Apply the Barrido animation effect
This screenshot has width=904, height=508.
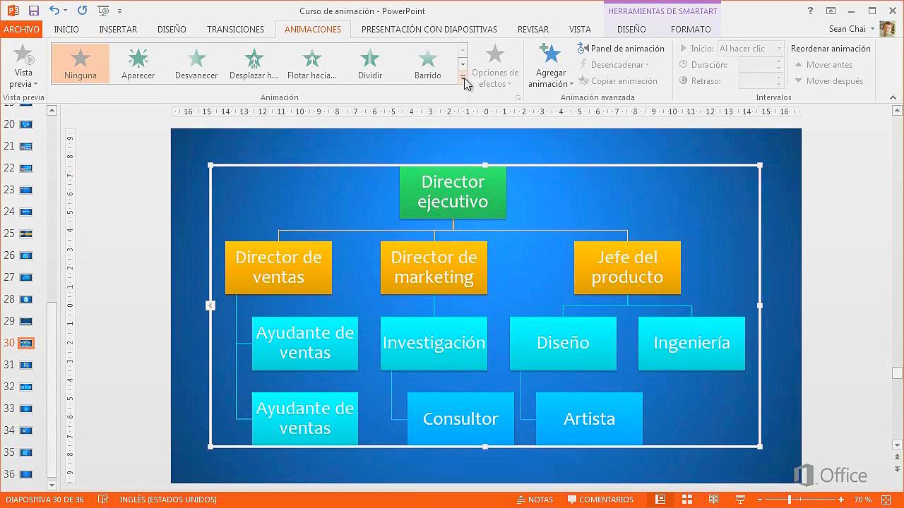427,64
